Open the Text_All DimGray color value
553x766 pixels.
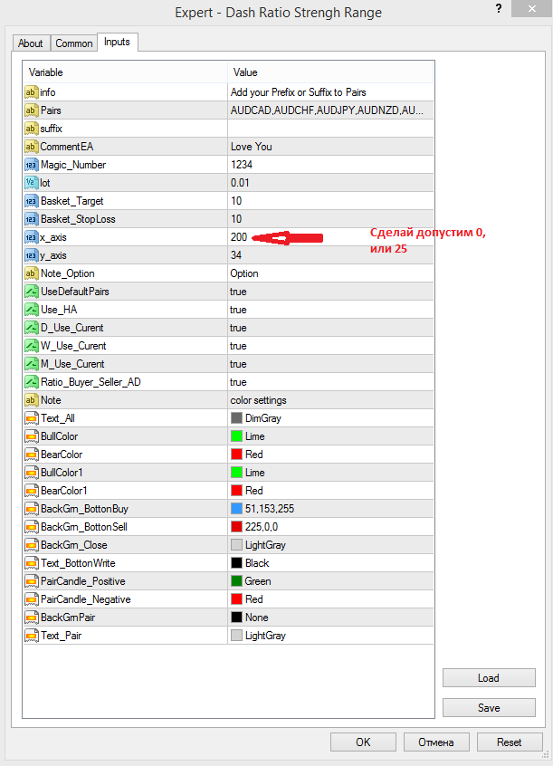tap(330, 418)
